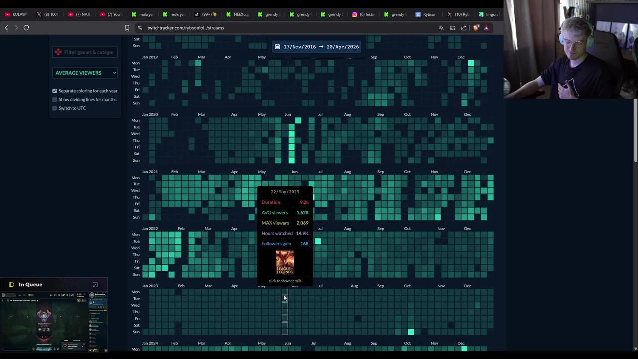Select bright Tuesday cell in July 2022
The height and width of the screenshot is (359, 638).
[x=318, y=241]
